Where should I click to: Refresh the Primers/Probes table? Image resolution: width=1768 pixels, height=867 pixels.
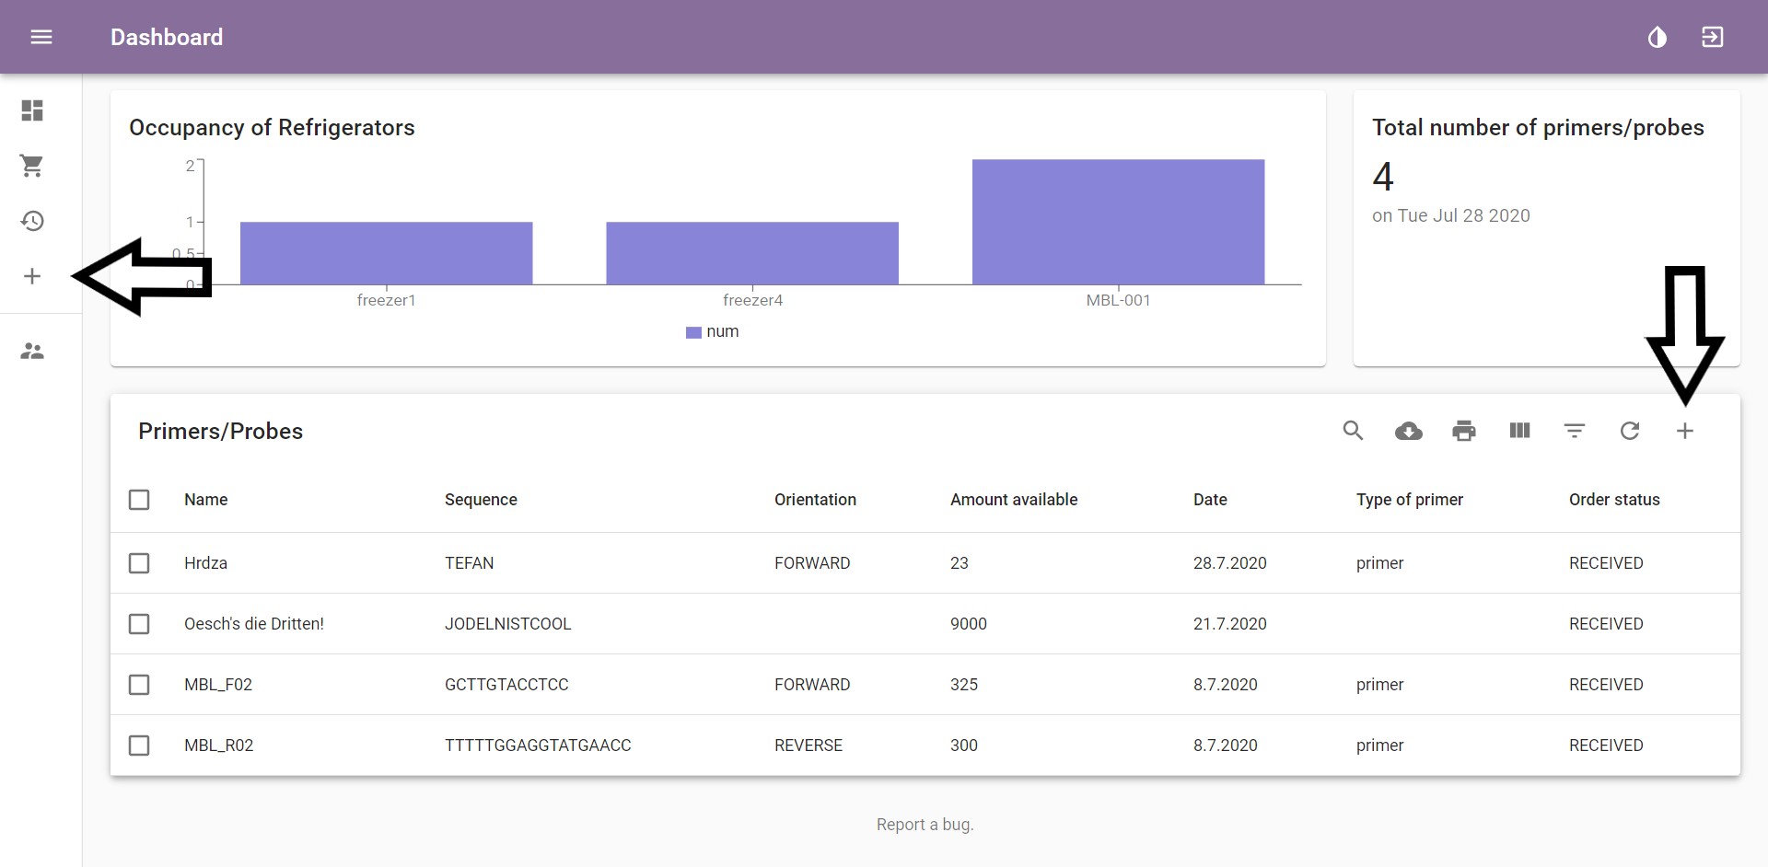point(1630,431)
